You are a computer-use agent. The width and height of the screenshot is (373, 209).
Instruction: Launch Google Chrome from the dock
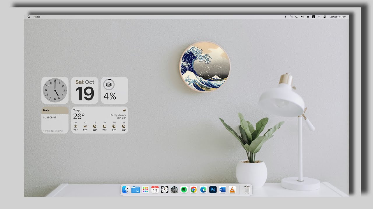[193, 190]
